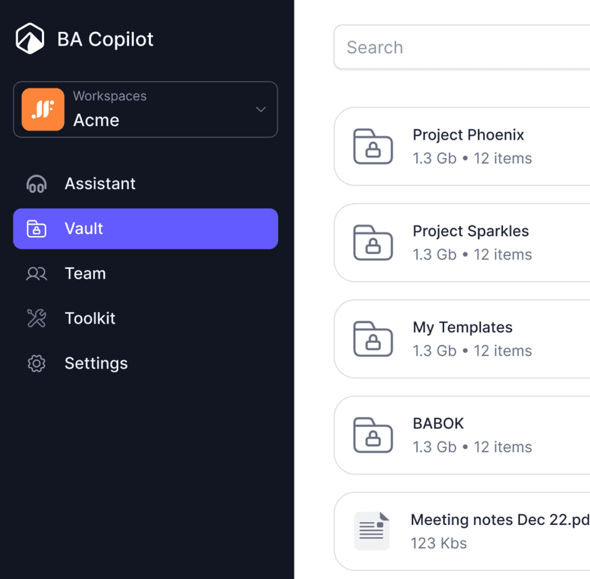Go to the Team section
The width and height of the screenshot is (590, 579).
(86, 274)
